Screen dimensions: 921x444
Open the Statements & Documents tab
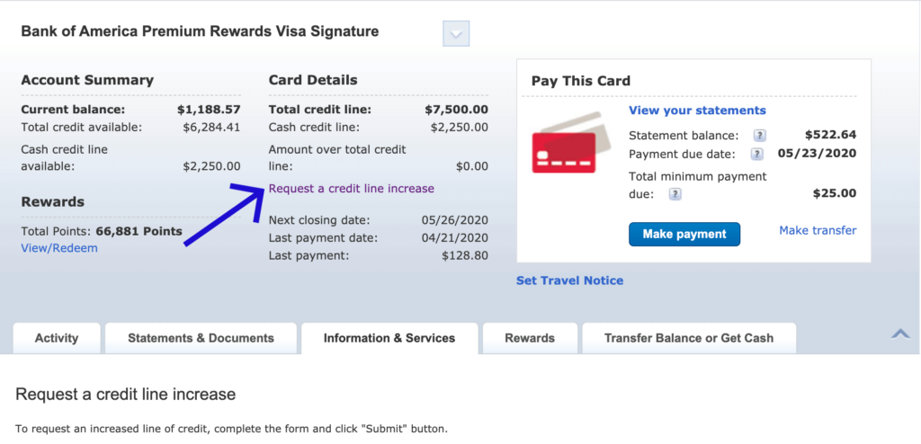201,338
